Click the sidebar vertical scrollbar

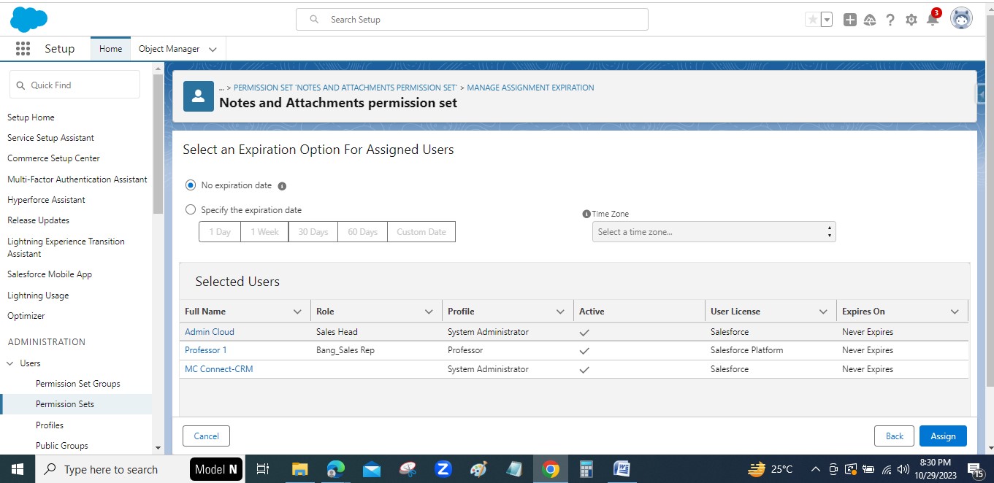point(158,143)
